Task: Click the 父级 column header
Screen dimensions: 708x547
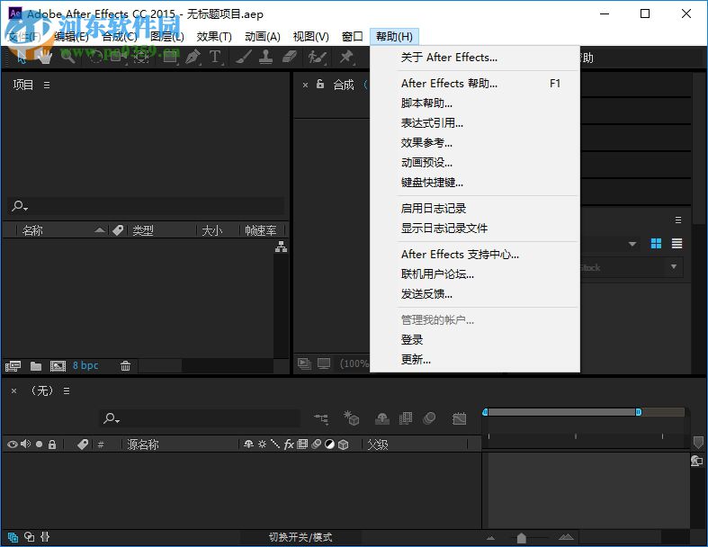Action: pos(378,444)
